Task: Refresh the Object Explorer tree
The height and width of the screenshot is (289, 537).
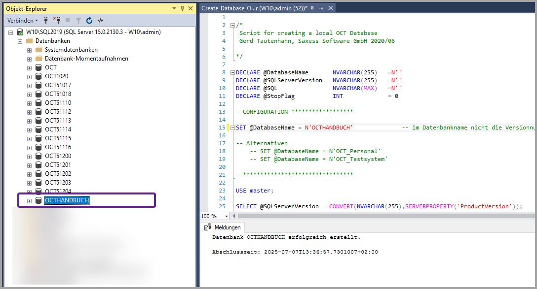Action: tap(89, 21)
